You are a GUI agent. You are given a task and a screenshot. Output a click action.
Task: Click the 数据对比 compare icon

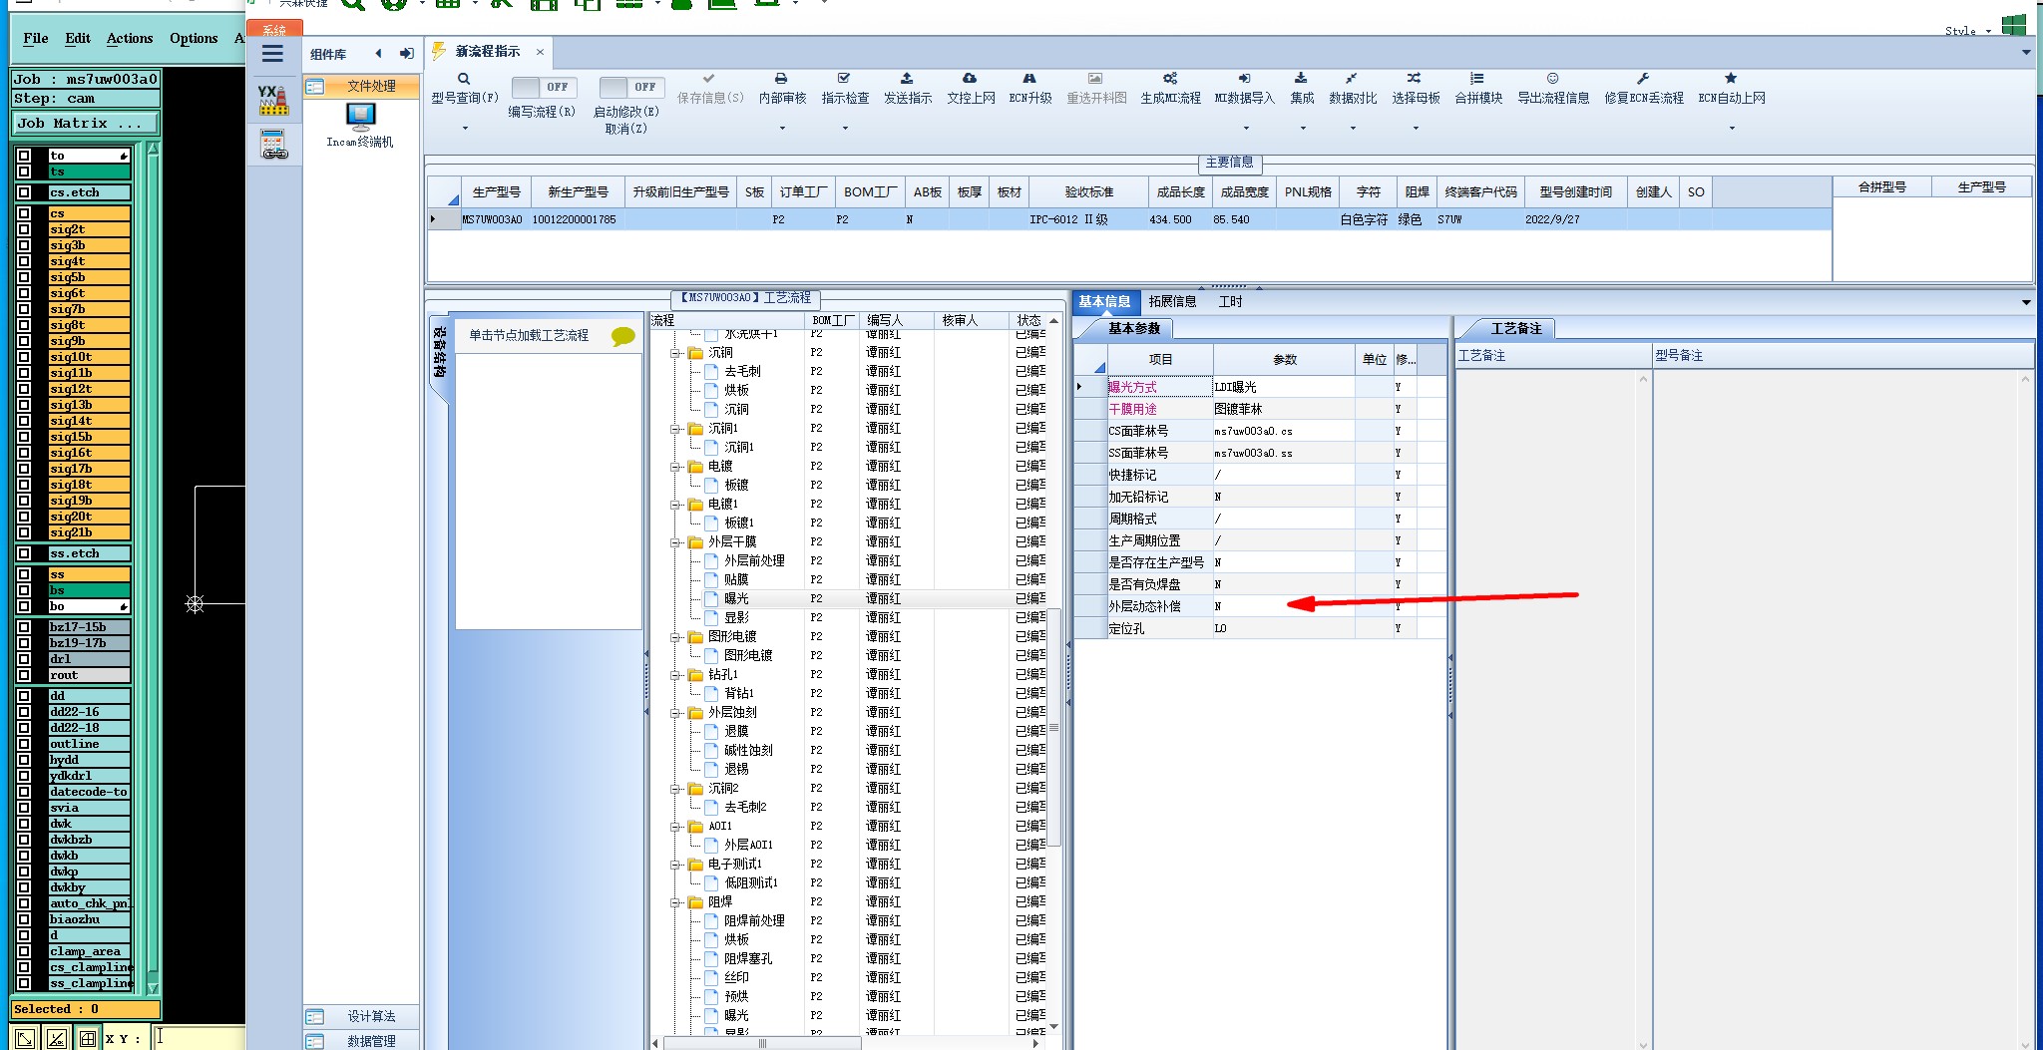(x=1352, y=79)
